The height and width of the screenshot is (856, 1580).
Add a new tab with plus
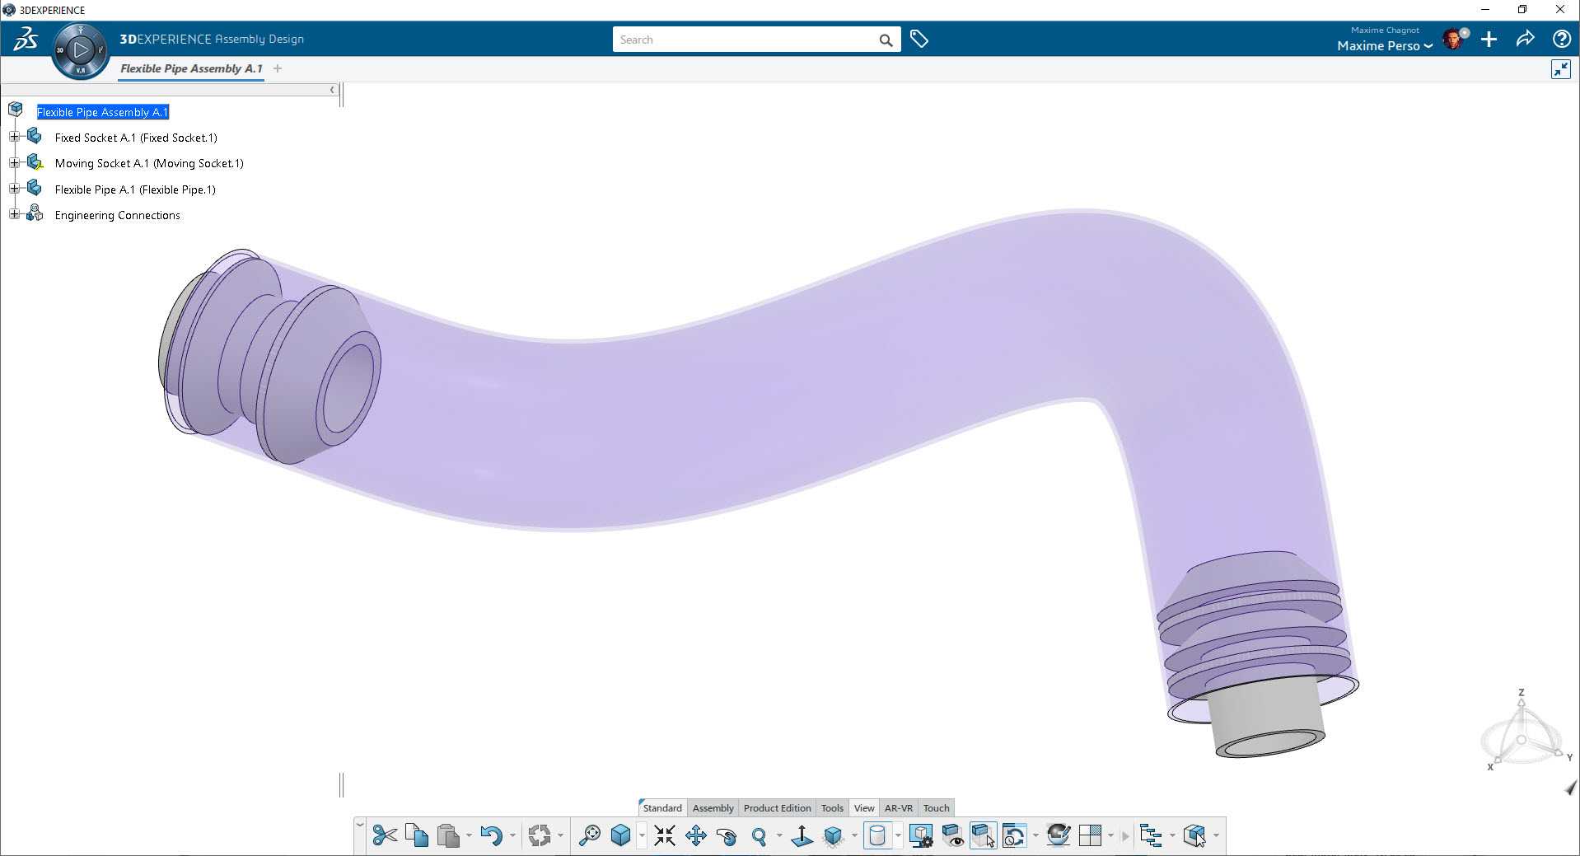(x=278, y=68)
